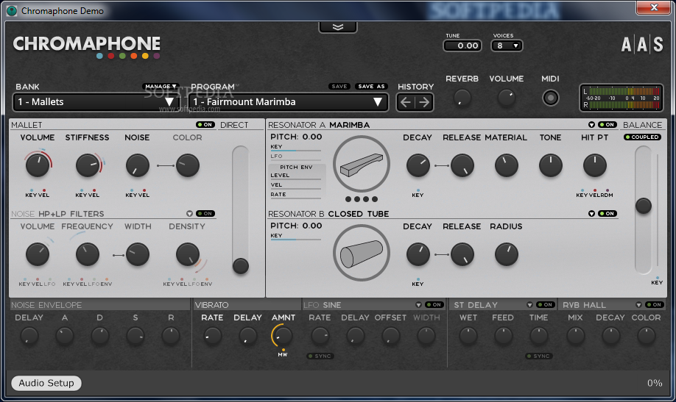Open the Noise filter type dropdown arrow
This screenshot has width=676, height=402.
click(x=189, y=213)
